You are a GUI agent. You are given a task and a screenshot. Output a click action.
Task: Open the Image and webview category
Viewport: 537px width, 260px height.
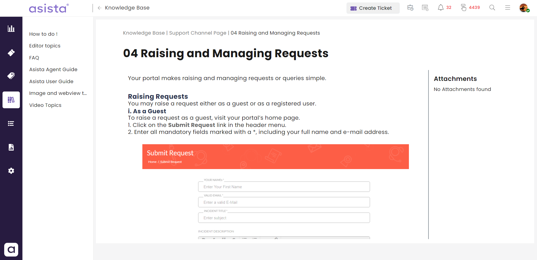[58, 93]
